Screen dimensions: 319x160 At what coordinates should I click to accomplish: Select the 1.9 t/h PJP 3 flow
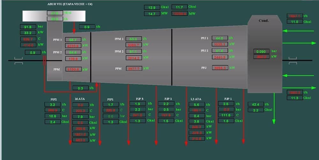click(138, 103)
